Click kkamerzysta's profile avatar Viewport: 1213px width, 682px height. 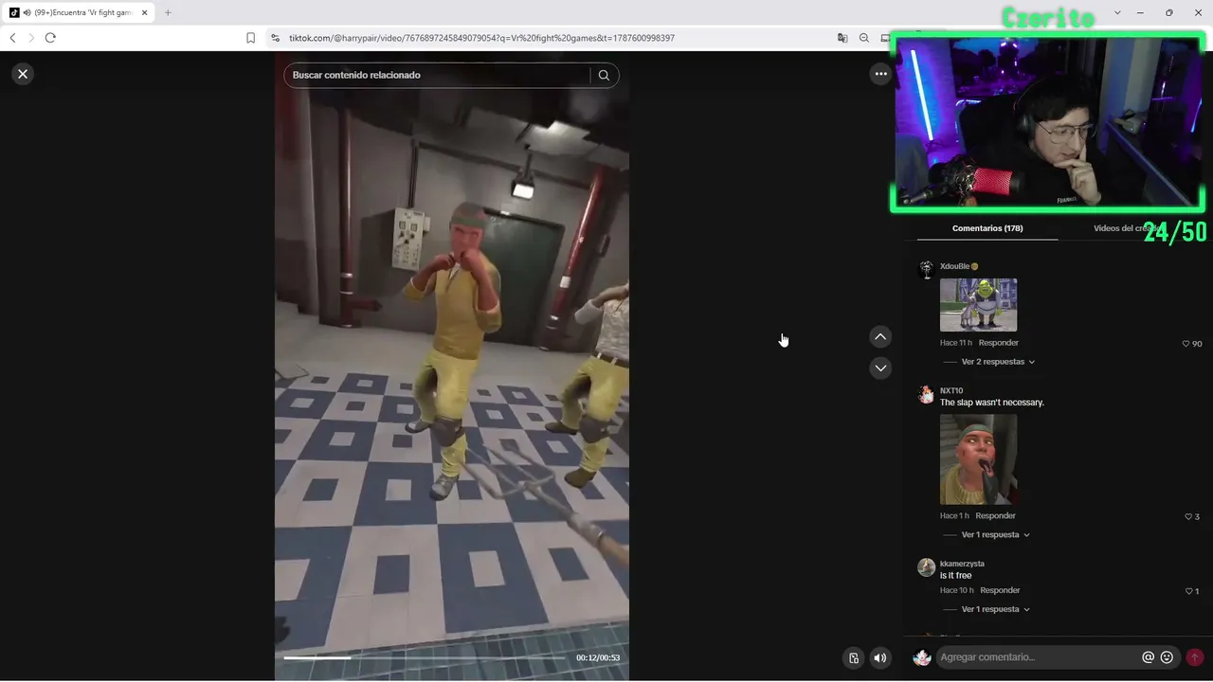click(927, 567)
